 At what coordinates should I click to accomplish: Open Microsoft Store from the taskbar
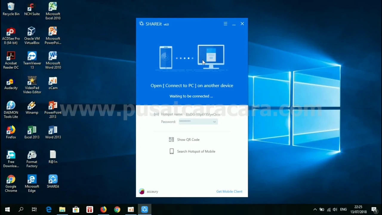pyautogui.click(x=76, y=210)
